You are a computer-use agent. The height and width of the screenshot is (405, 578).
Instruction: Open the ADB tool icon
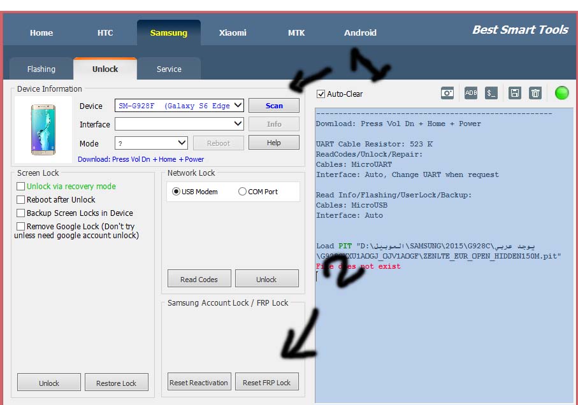pos(471,93)
